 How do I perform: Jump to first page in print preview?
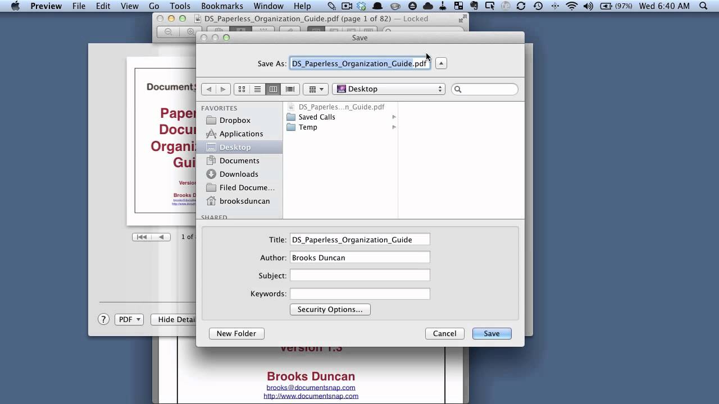click(142, 237)
